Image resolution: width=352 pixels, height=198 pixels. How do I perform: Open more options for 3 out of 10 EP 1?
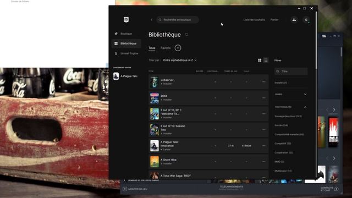[264, 114]
